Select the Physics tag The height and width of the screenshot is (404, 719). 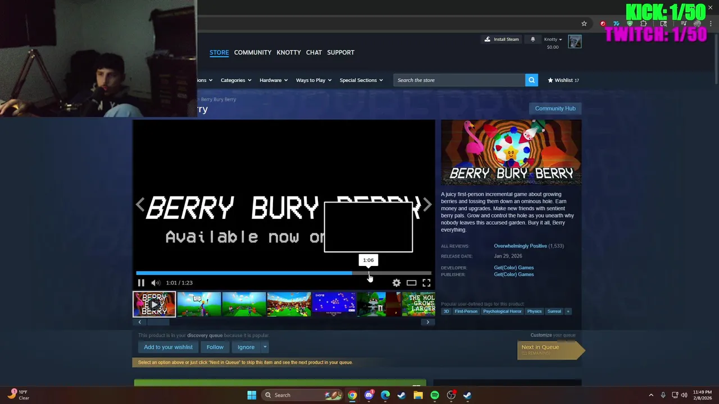pyautogui.click(x=535, y=311)
